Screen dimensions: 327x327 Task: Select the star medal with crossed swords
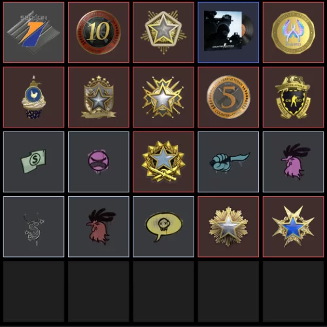(x=163, y=97)
